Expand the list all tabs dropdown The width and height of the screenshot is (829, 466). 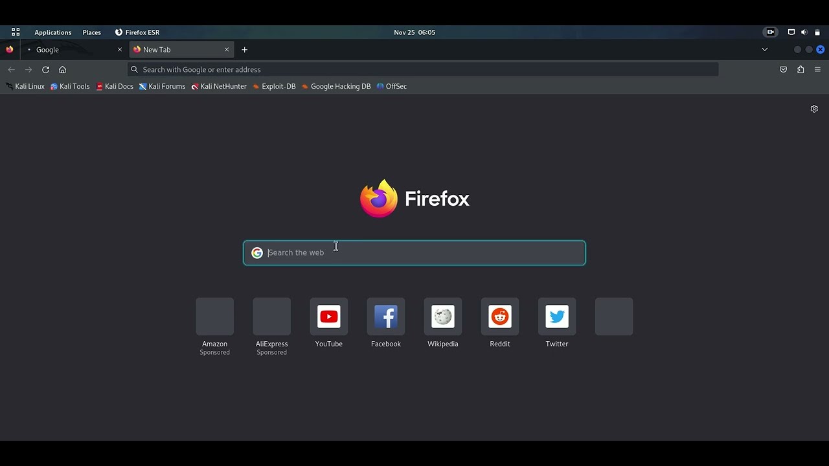[x=765, y=50]
